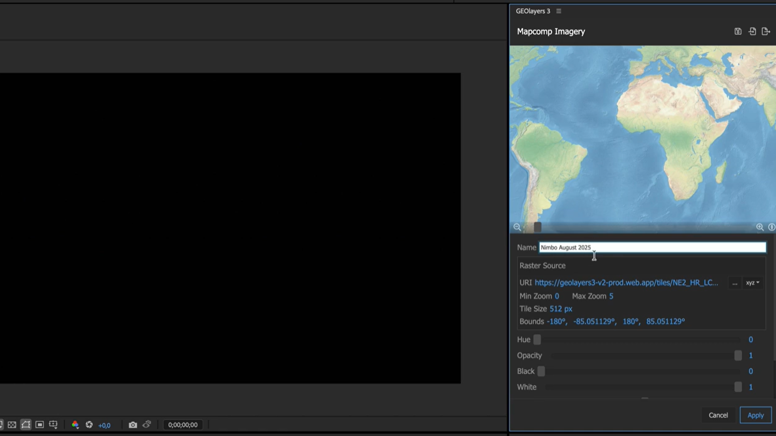Click the Apply button

(755, 415)
